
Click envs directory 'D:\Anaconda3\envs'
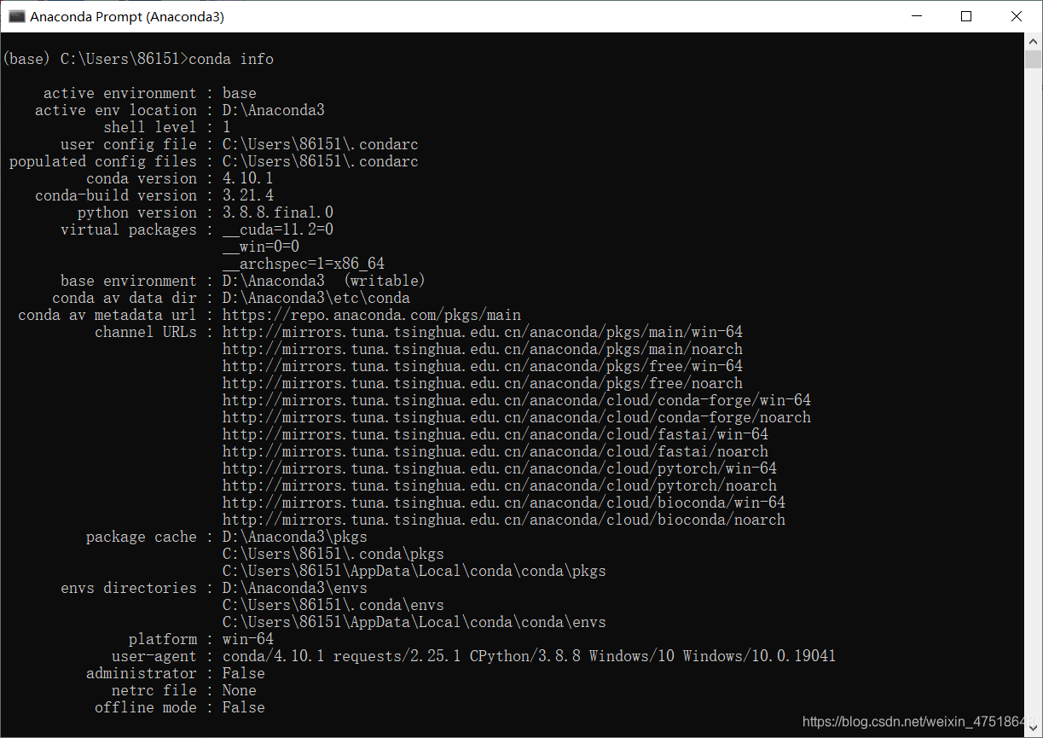pyautogui.click(x=295, y=588)
